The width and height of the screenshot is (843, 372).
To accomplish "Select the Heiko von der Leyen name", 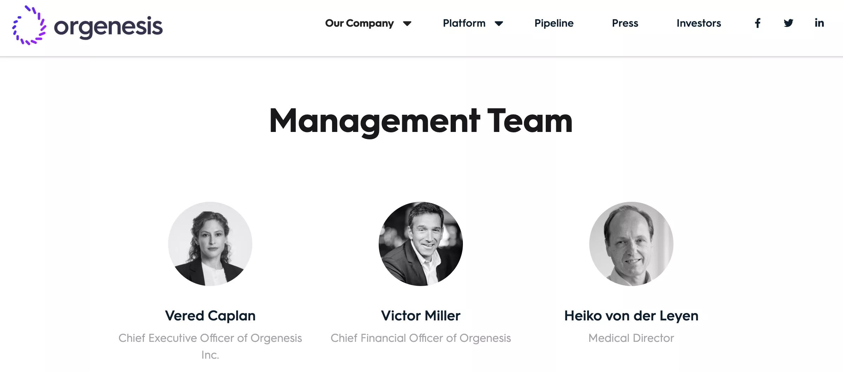I will (631, 315).
